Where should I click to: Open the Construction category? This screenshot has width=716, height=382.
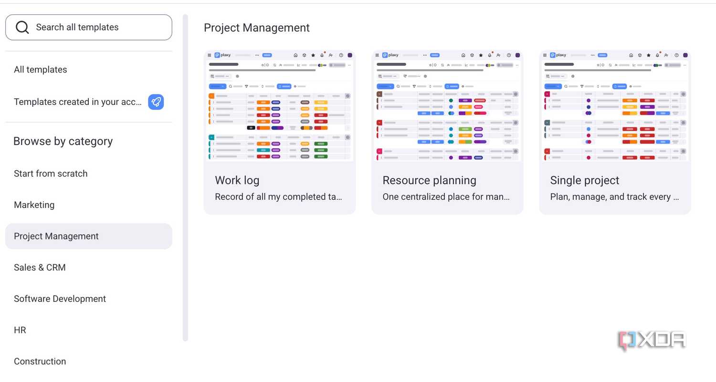point(40,361)
